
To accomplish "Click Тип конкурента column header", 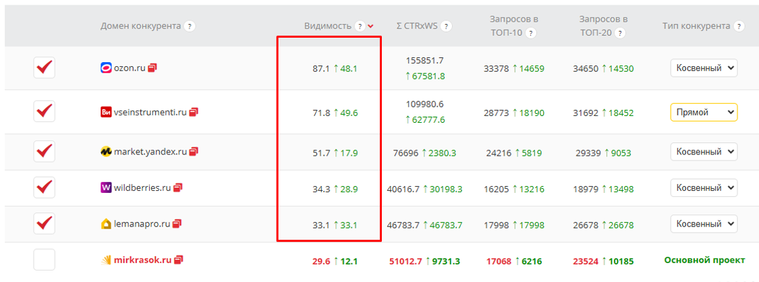I will click(x=696, y=26).
